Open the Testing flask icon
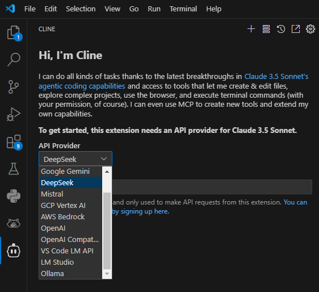 (x=14, y=169)
